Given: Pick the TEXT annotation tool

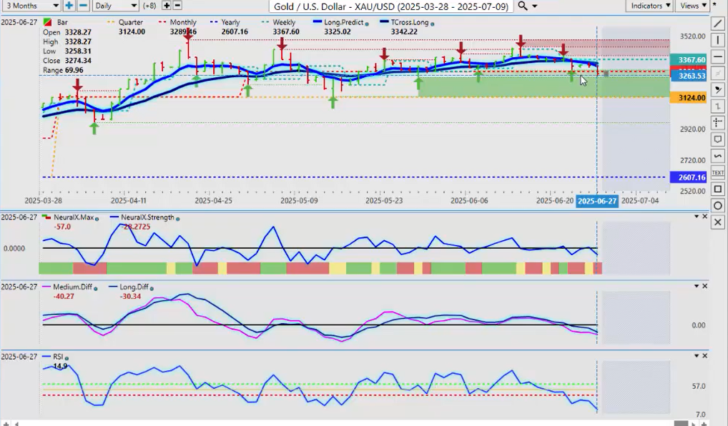Looking at the screenshot, I should point(718,173).
